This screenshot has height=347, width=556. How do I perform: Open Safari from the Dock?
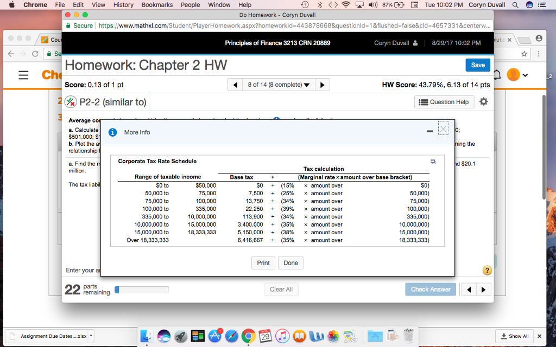pyautogui.click(x=231, y=336)
